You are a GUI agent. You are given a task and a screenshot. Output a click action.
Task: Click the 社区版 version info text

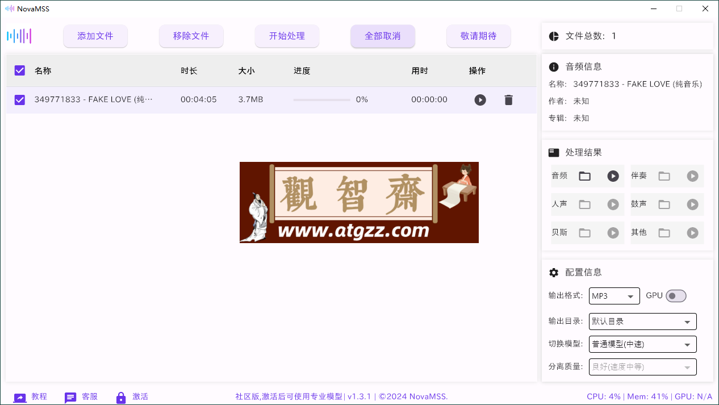pyautogui.click(x=341, y=396)
